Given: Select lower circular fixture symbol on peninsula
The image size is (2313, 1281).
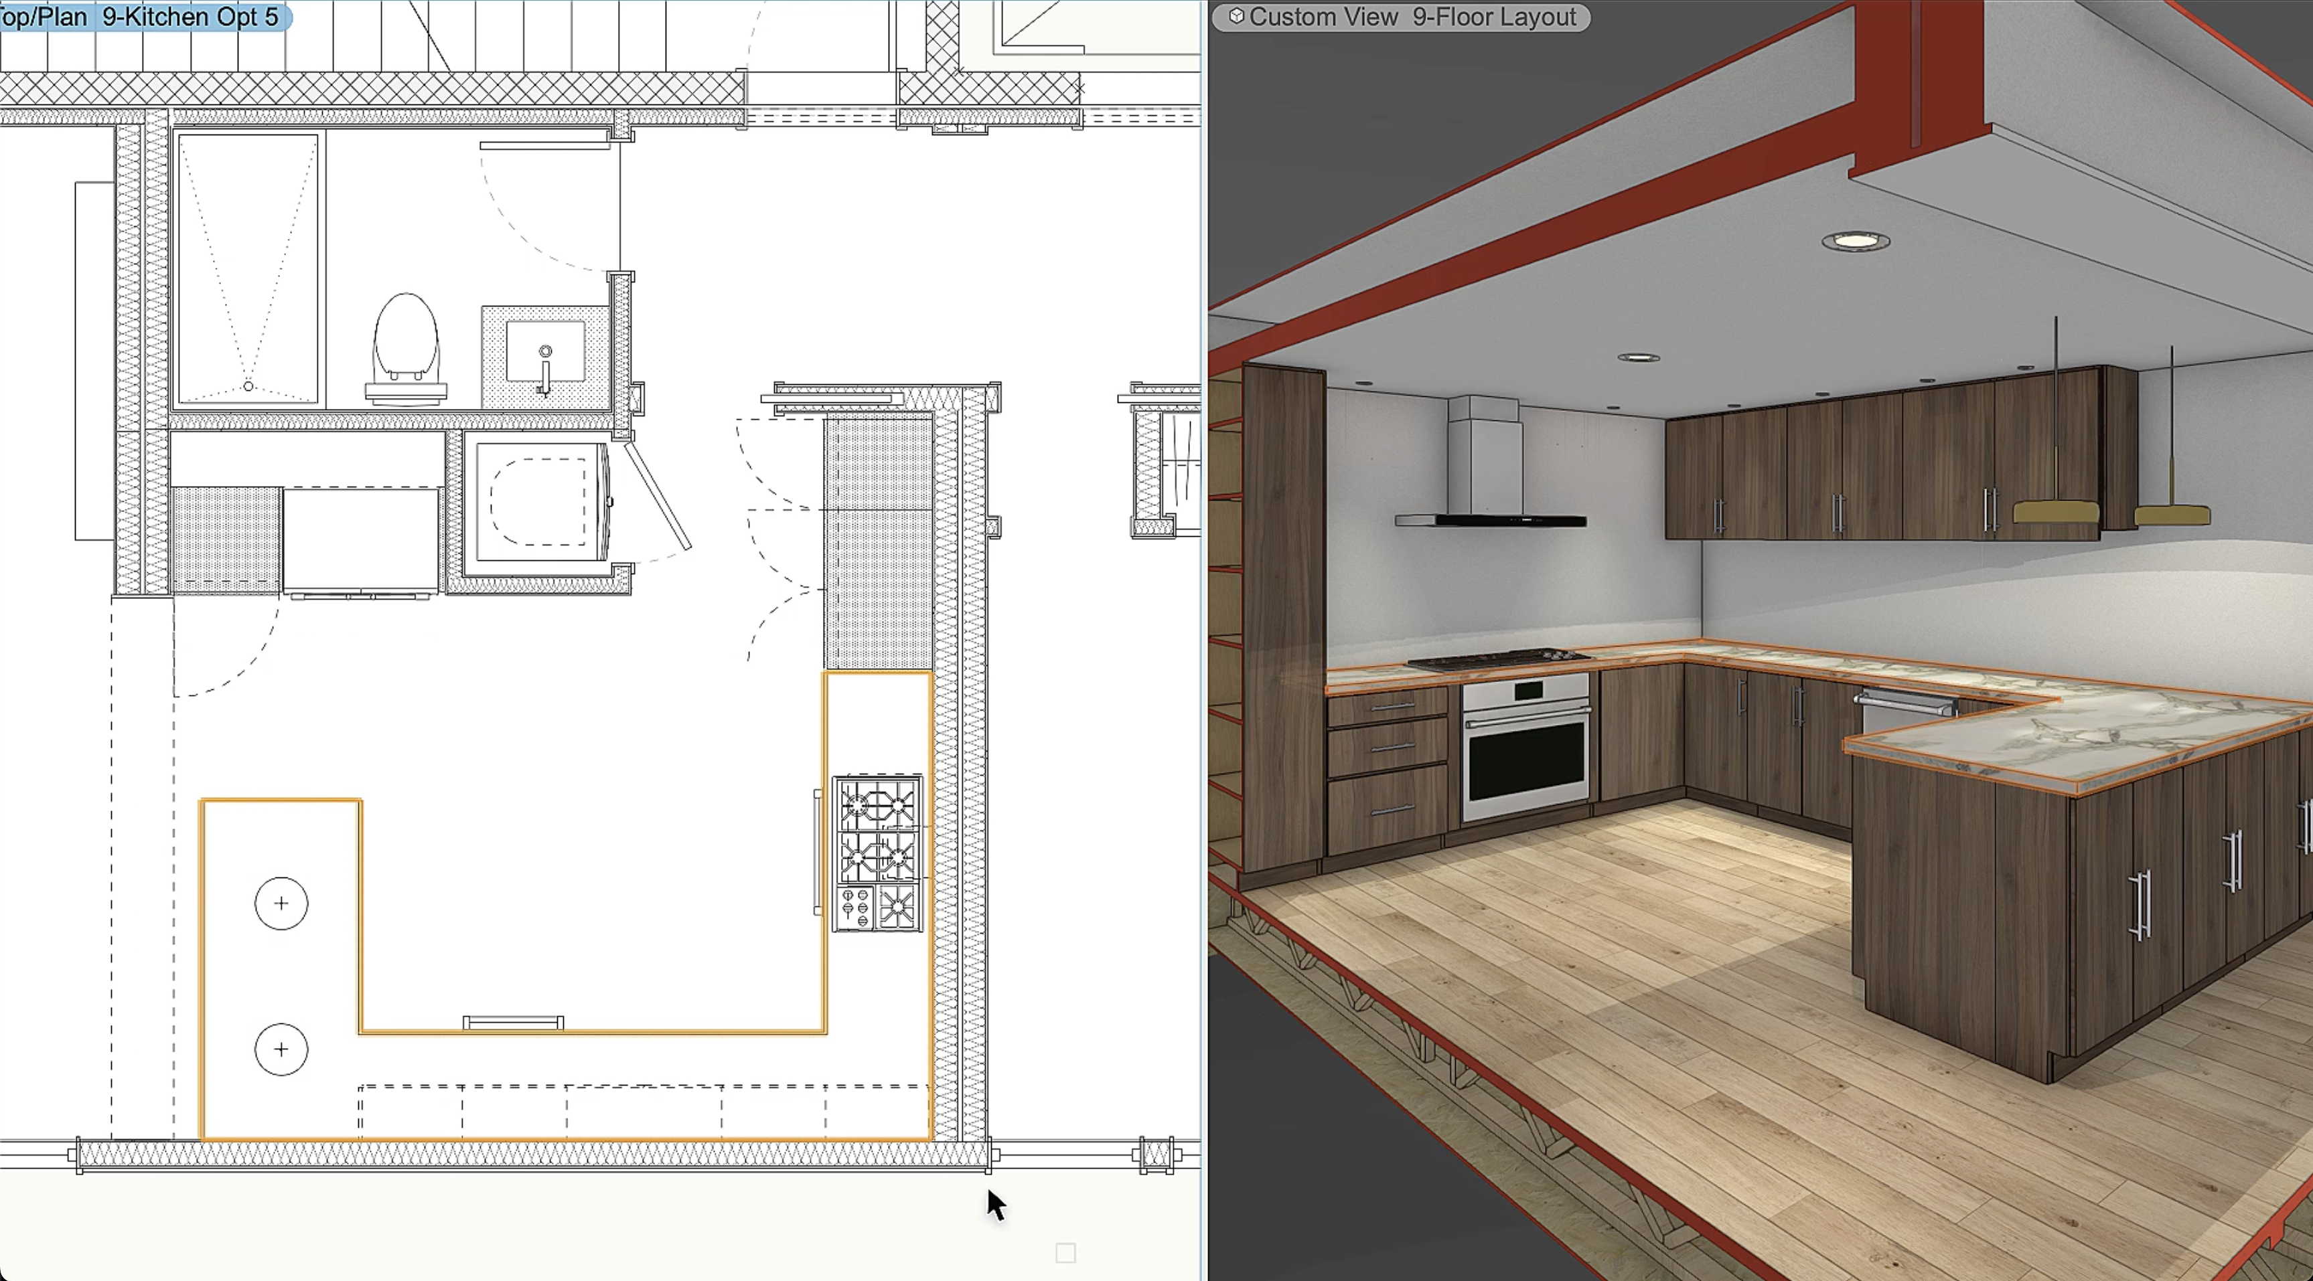Looking at the screenshot, I should tap(281, 1049).
